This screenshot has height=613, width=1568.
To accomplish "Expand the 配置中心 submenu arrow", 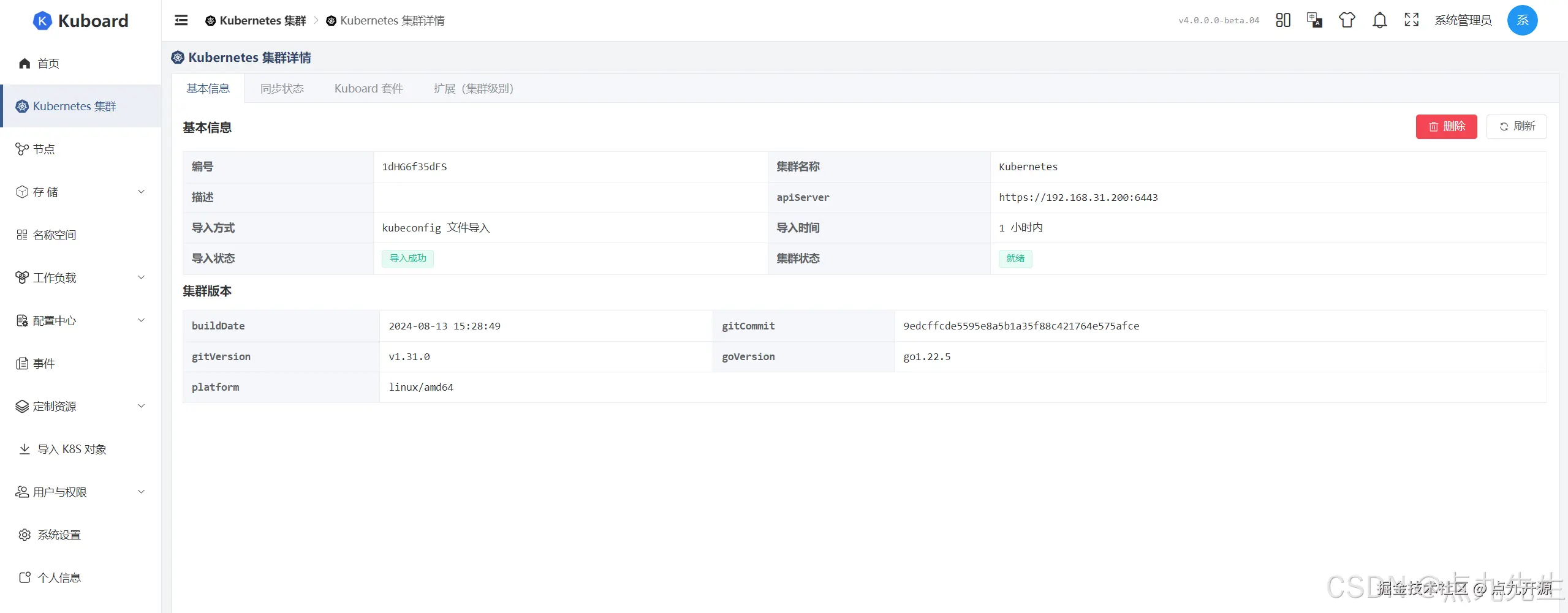I will coord(142,320).
